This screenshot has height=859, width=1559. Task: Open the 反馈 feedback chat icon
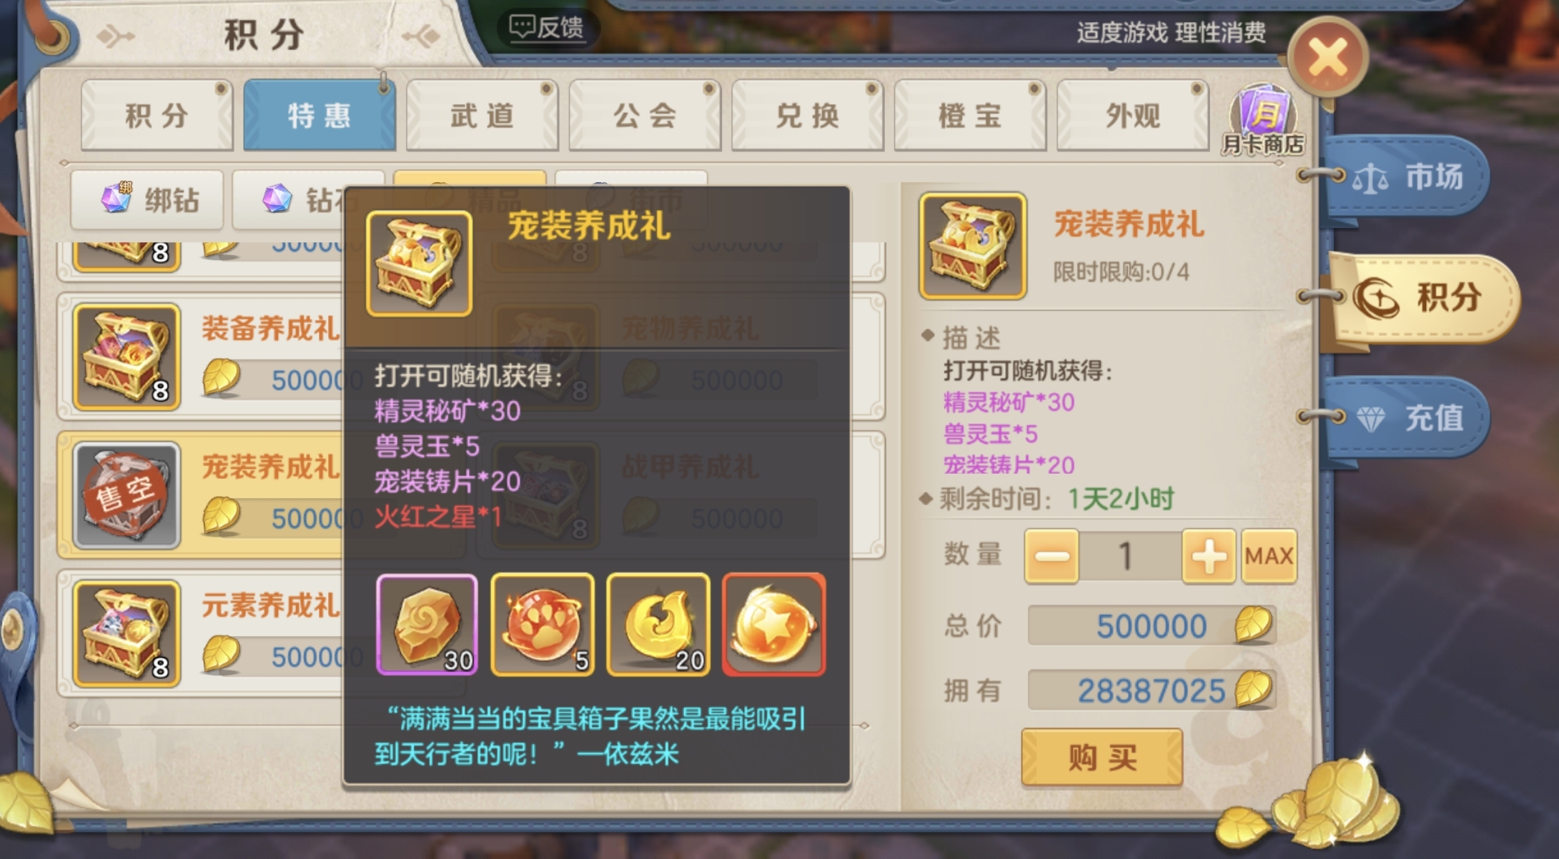pos(547,28)
